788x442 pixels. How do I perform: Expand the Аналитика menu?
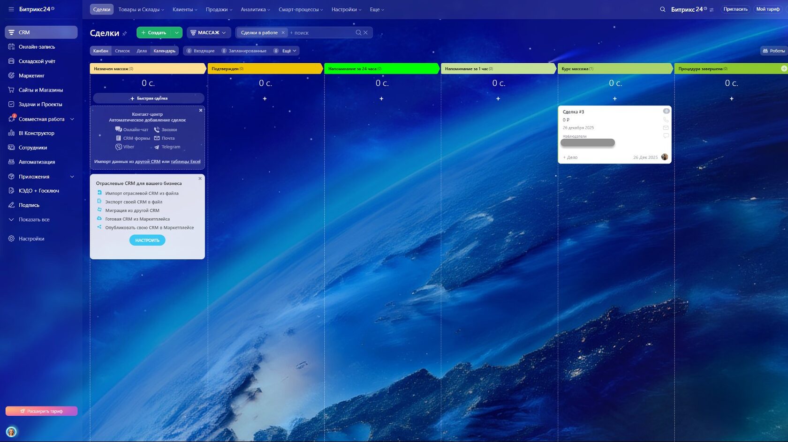[x=256, y=9]
